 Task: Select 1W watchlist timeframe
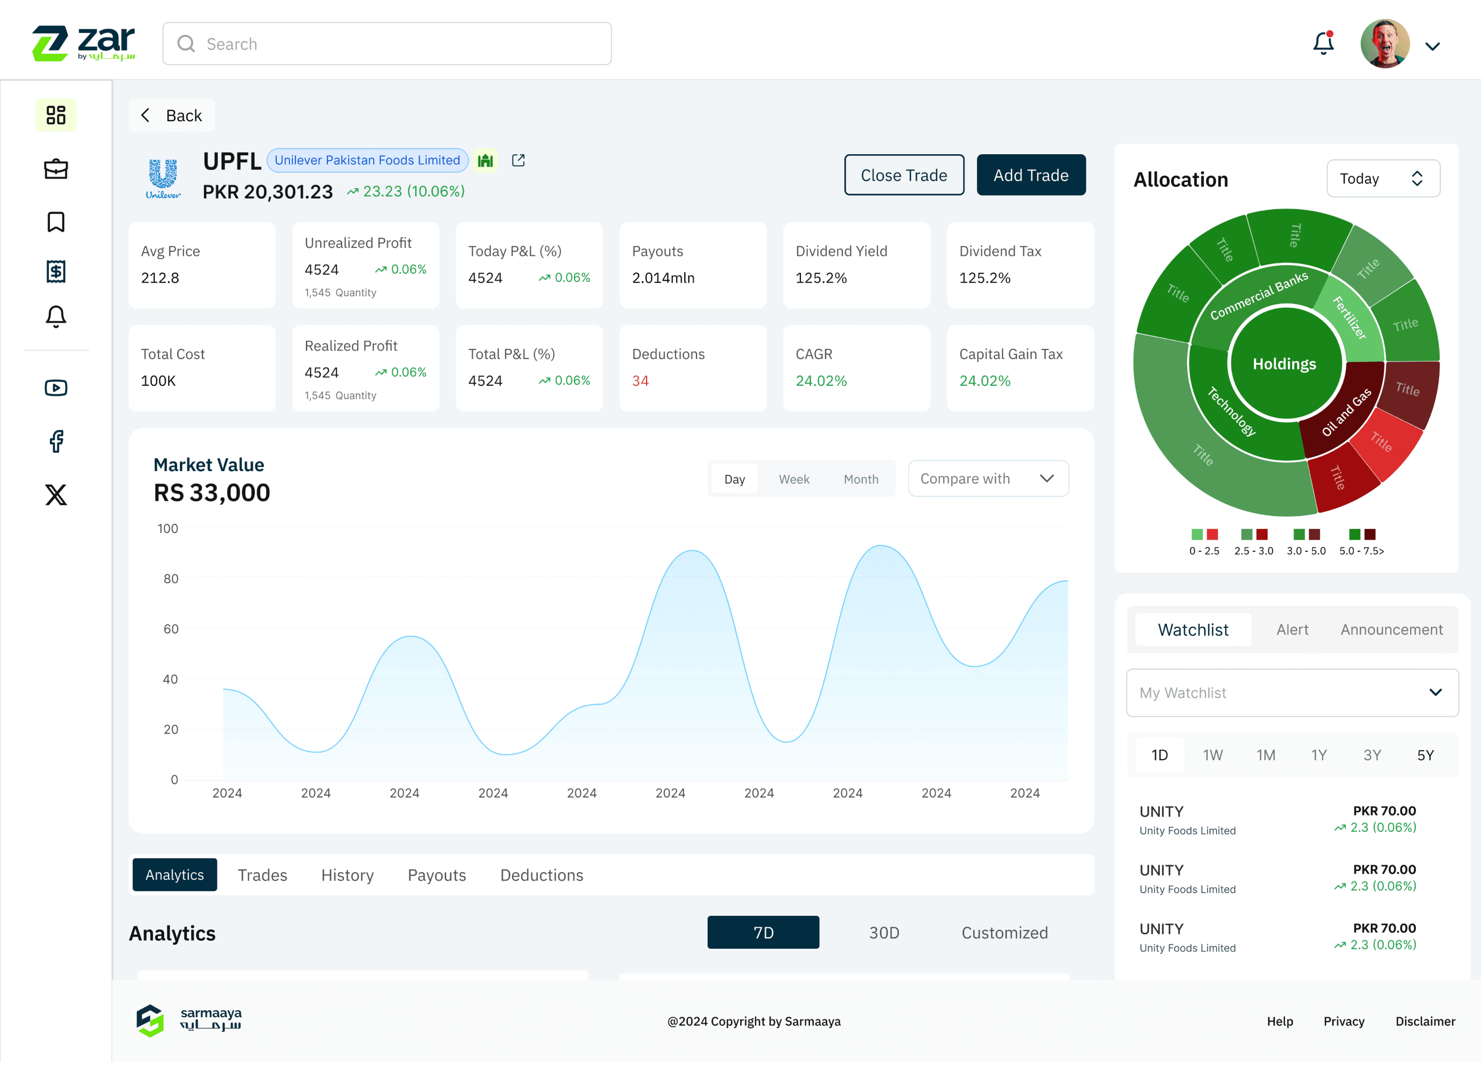[x=1213, y=755]
